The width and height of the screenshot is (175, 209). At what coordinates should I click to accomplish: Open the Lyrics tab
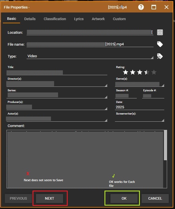pyautogui.click(x=79, y=19)
